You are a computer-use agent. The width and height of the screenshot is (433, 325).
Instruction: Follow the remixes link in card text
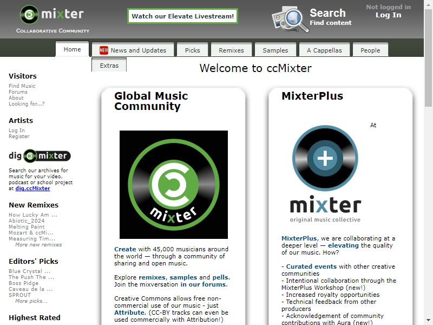152,277
